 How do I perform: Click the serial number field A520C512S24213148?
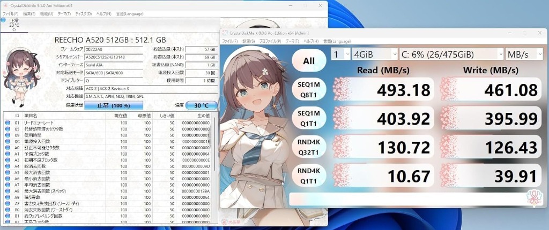[x=114, y=57]
